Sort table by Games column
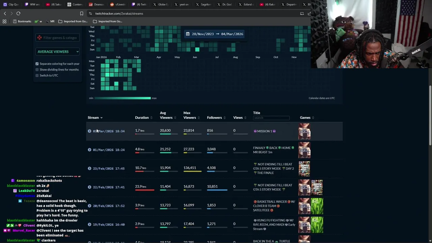This screenshot has height=243, width=432. point(307,117)
